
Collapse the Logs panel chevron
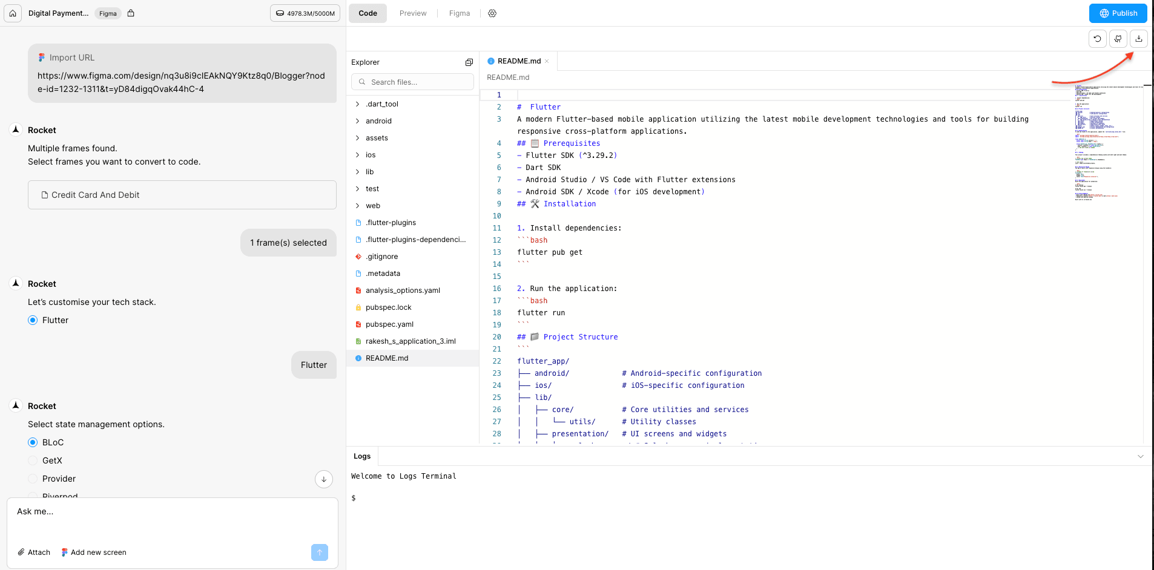(1140, 456)
